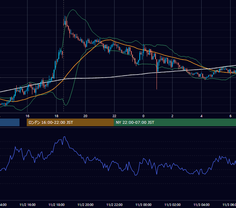The width and height of the screenshot is (236, 208).
Task: Click the 2 hour axis label
Action: 172,116
